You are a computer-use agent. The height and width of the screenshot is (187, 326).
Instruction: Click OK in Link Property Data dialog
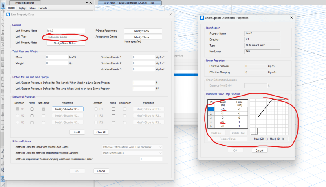pyautogui.click(x=77, y=171)
